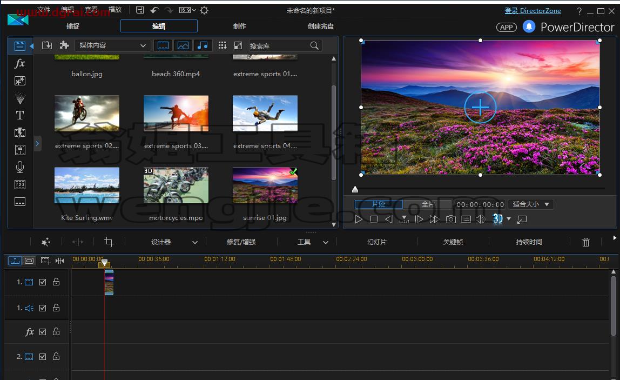Click the crop tool icon above the timeline

click(x=109, y=242)
